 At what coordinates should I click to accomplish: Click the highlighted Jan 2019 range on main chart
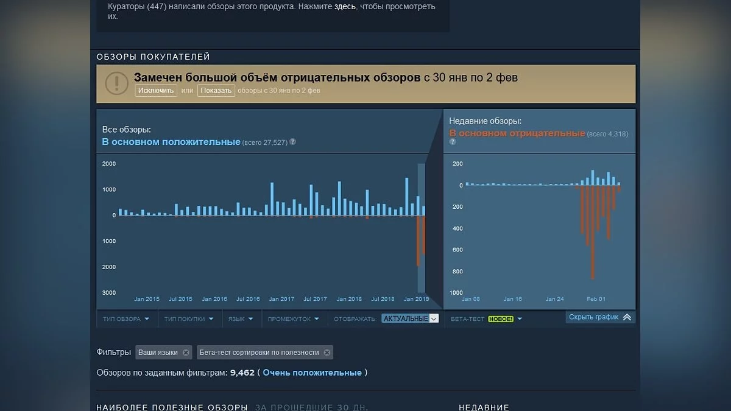(x=421, y=228)
